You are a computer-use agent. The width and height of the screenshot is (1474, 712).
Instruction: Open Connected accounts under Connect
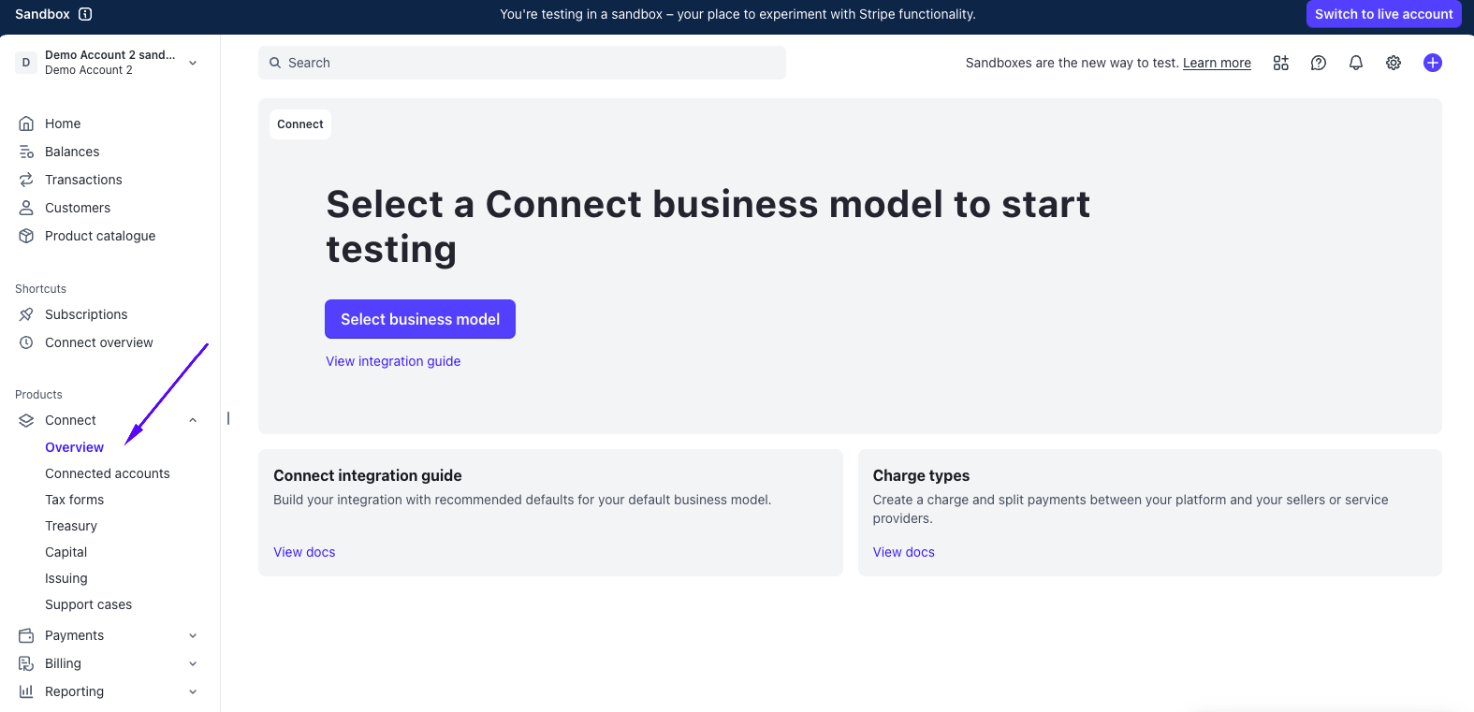click(x=108, y=473)
